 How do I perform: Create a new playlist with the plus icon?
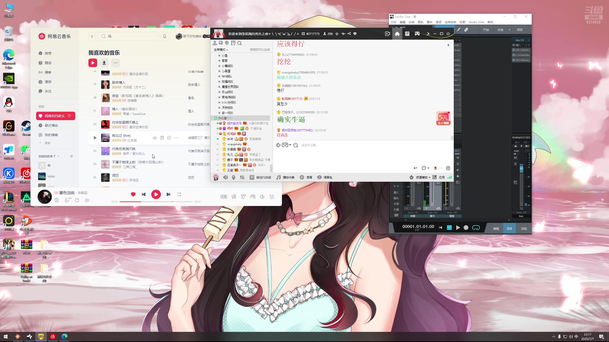pos(71,156)
